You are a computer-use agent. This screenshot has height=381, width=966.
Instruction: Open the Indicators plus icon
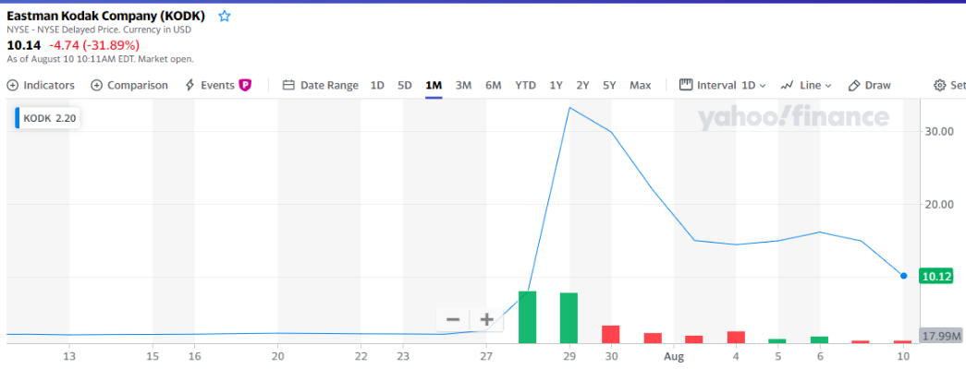(x=12, y=86)
